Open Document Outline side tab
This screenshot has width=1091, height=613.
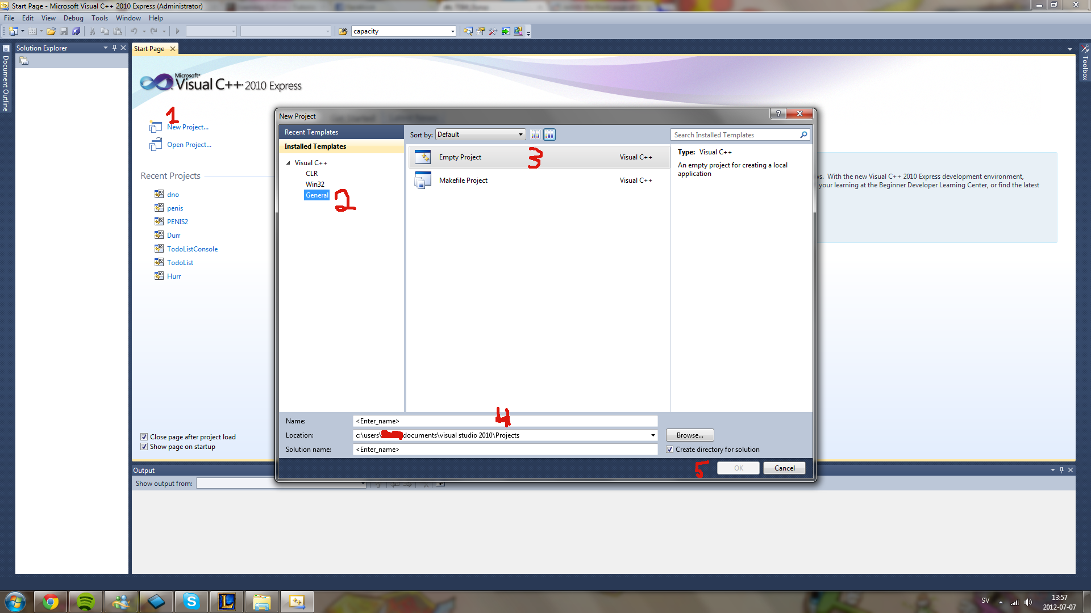click(x=6, y=78)
